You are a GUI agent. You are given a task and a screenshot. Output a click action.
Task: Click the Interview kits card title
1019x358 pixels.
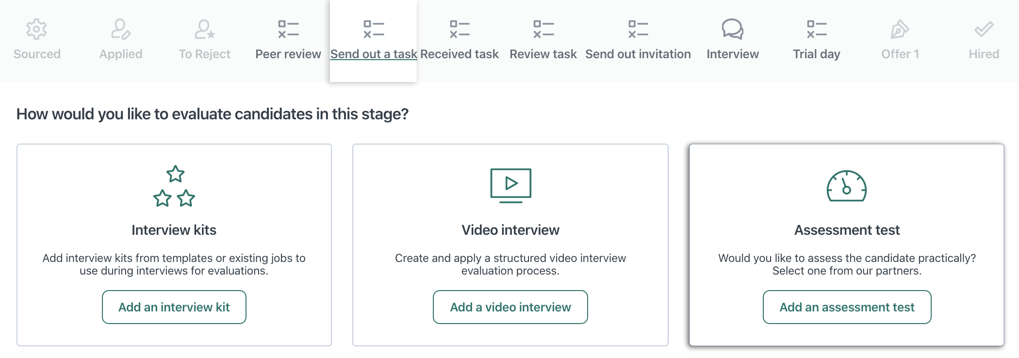click(x=174, y=230)
